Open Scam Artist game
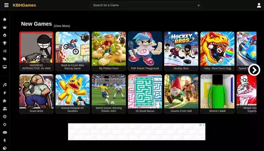 36,94
